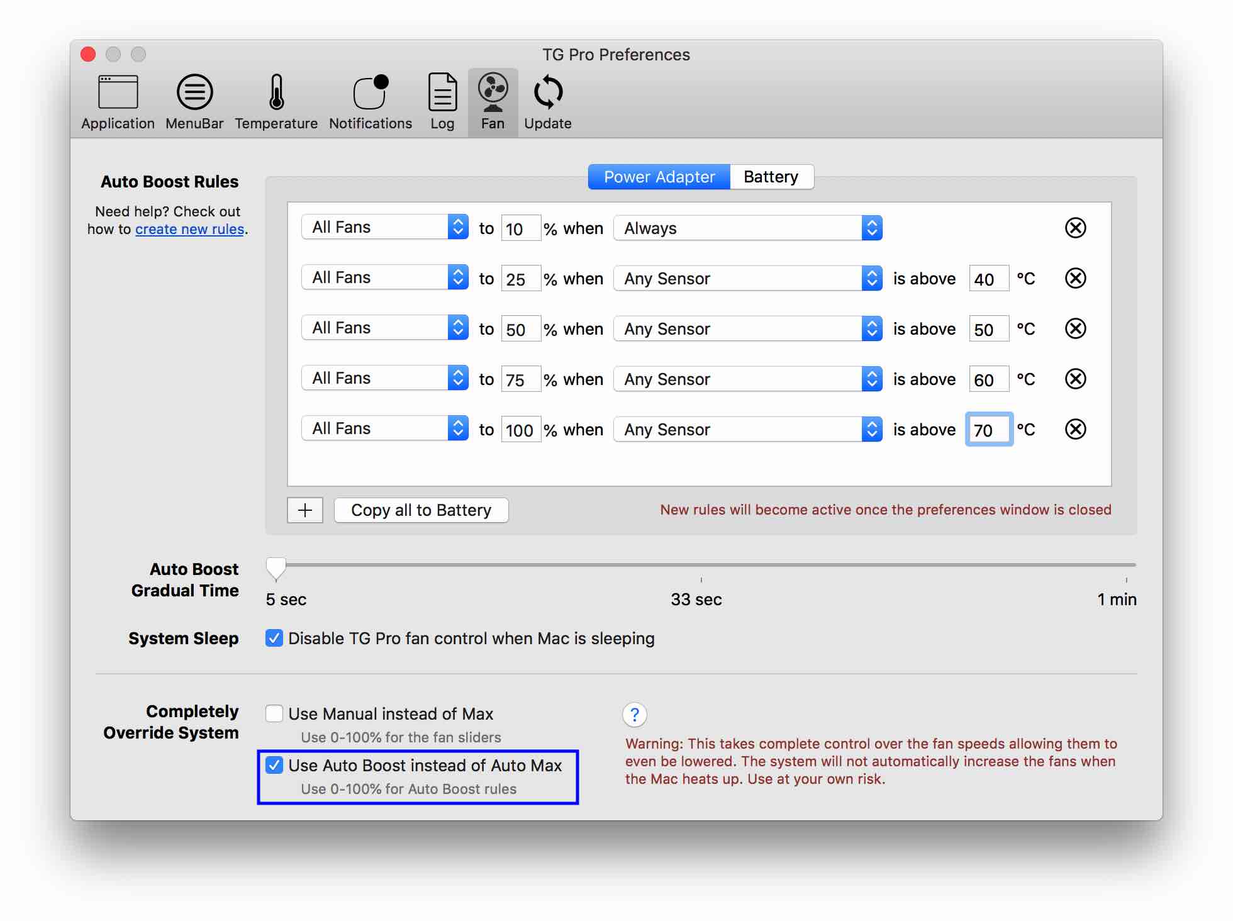Switch to the Battery tab

pyautogui.click(x=771, y=177)
